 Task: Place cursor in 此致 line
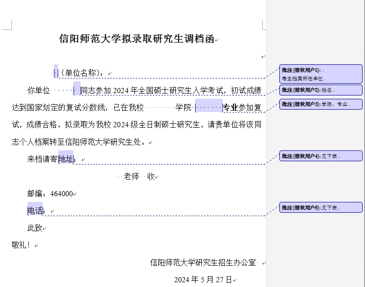click(x=35, y=228)
